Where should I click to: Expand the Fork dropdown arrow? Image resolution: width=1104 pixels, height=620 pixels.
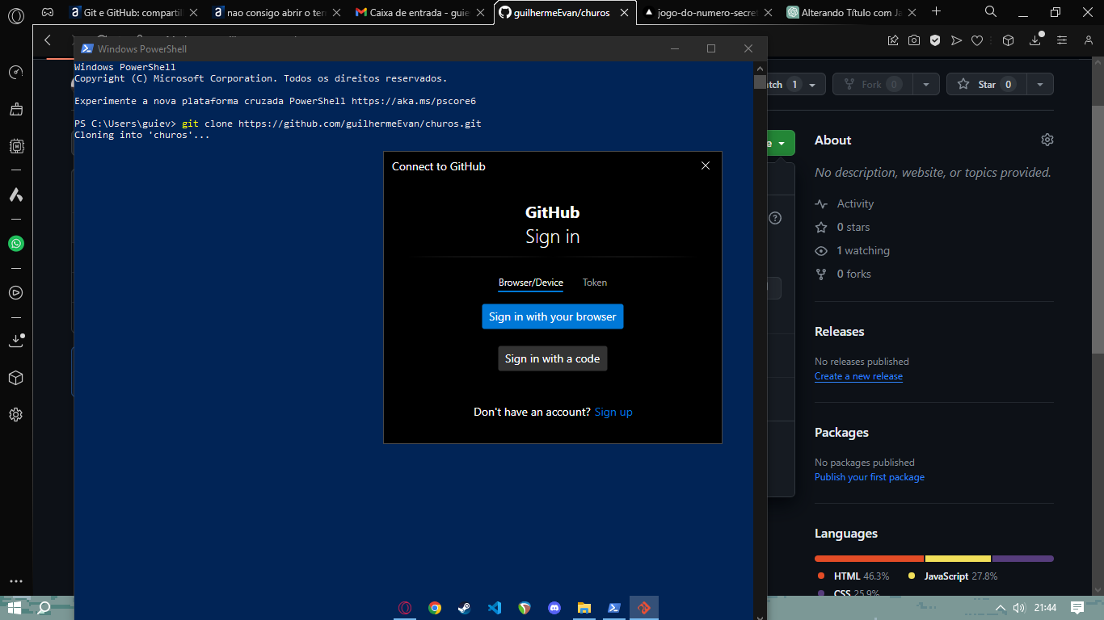click(926, 84)
